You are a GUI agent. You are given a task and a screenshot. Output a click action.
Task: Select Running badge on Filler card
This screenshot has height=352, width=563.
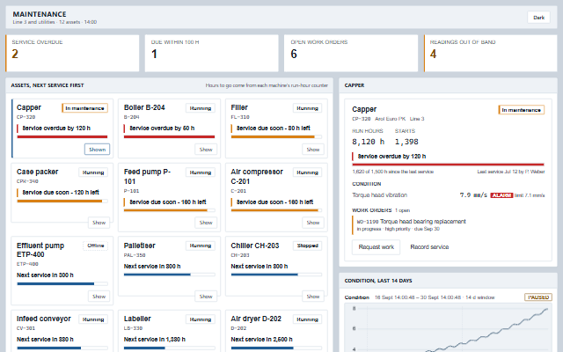point(307,108)
